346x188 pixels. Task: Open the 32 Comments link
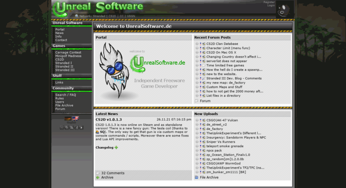113,173
